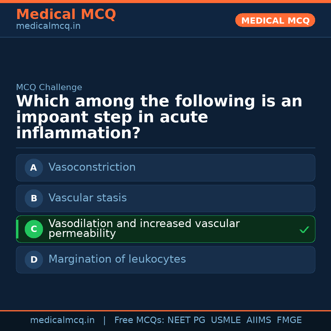Click the green checkmark on option C

[304, 230]
